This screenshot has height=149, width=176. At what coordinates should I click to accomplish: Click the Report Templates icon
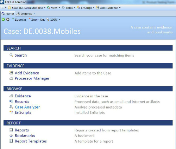pos(11,141)
